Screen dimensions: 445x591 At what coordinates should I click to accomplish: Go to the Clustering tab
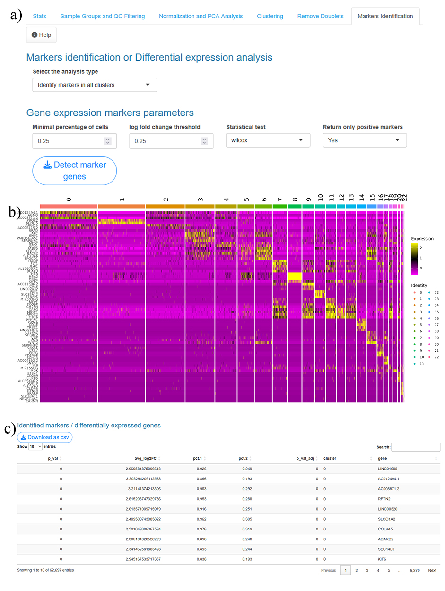click(270, 16)
